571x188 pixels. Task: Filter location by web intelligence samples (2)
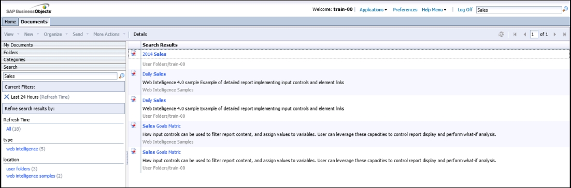34,176
